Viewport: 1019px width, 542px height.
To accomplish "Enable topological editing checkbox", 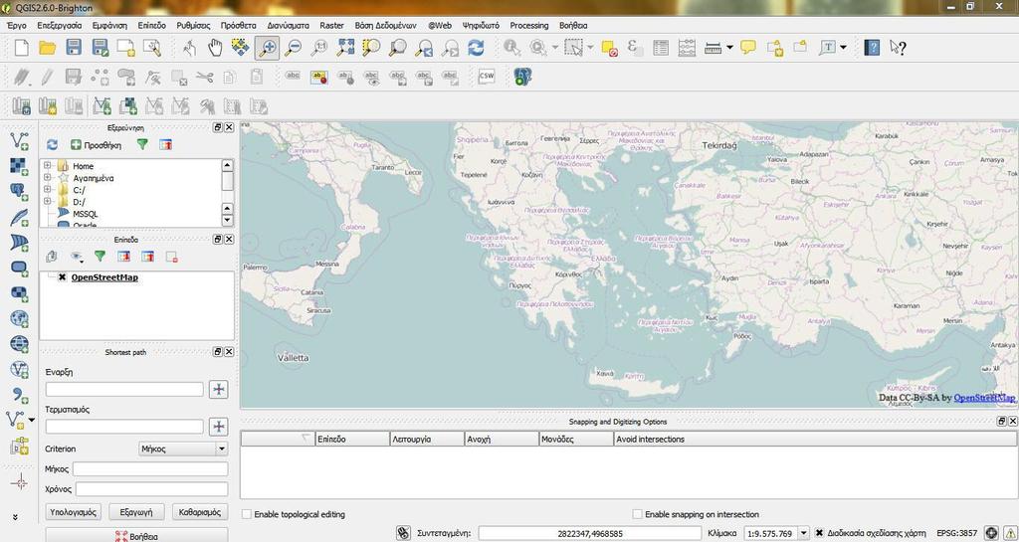I will 247,514.
